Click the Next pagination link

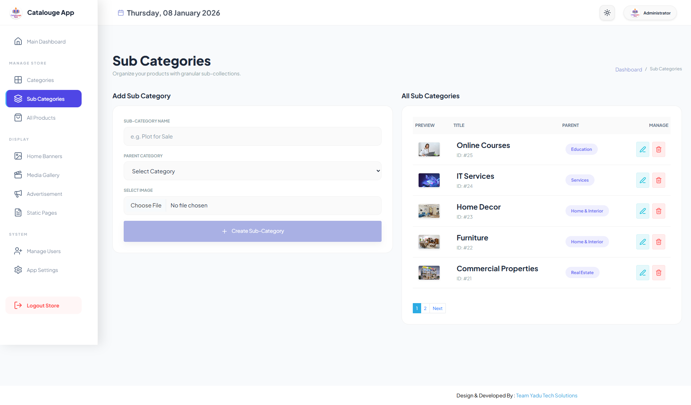[437, 308]
